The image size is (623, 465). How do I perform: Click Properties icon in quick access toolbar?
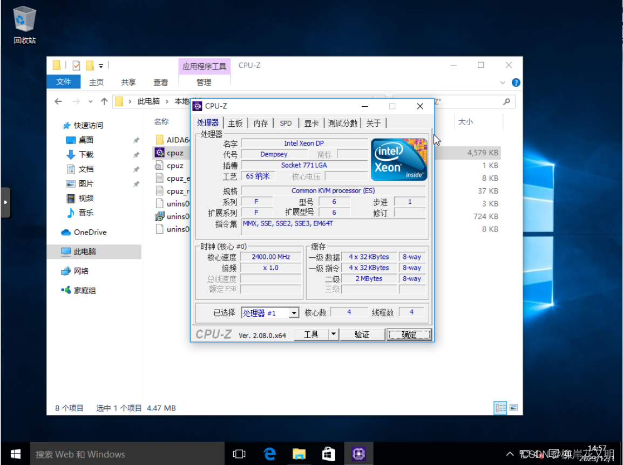click(x=76, y=65)
